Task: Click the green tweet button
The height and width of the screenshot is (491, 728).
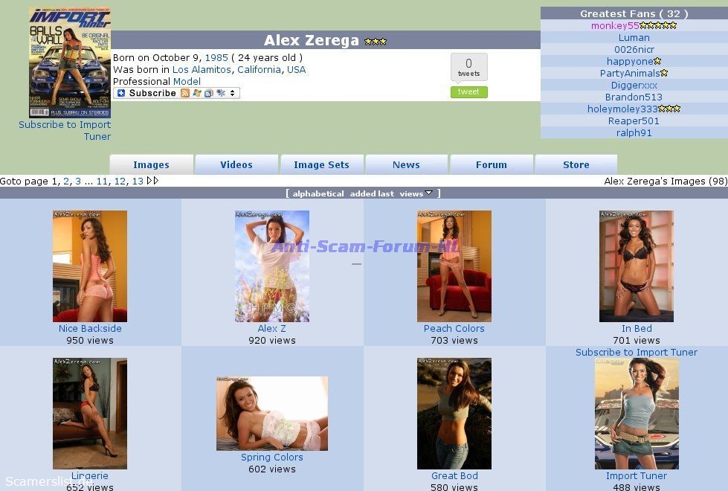Action: coord(468,92)
